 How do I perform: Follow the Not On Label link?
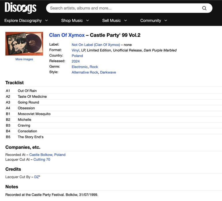click(96, 45)
